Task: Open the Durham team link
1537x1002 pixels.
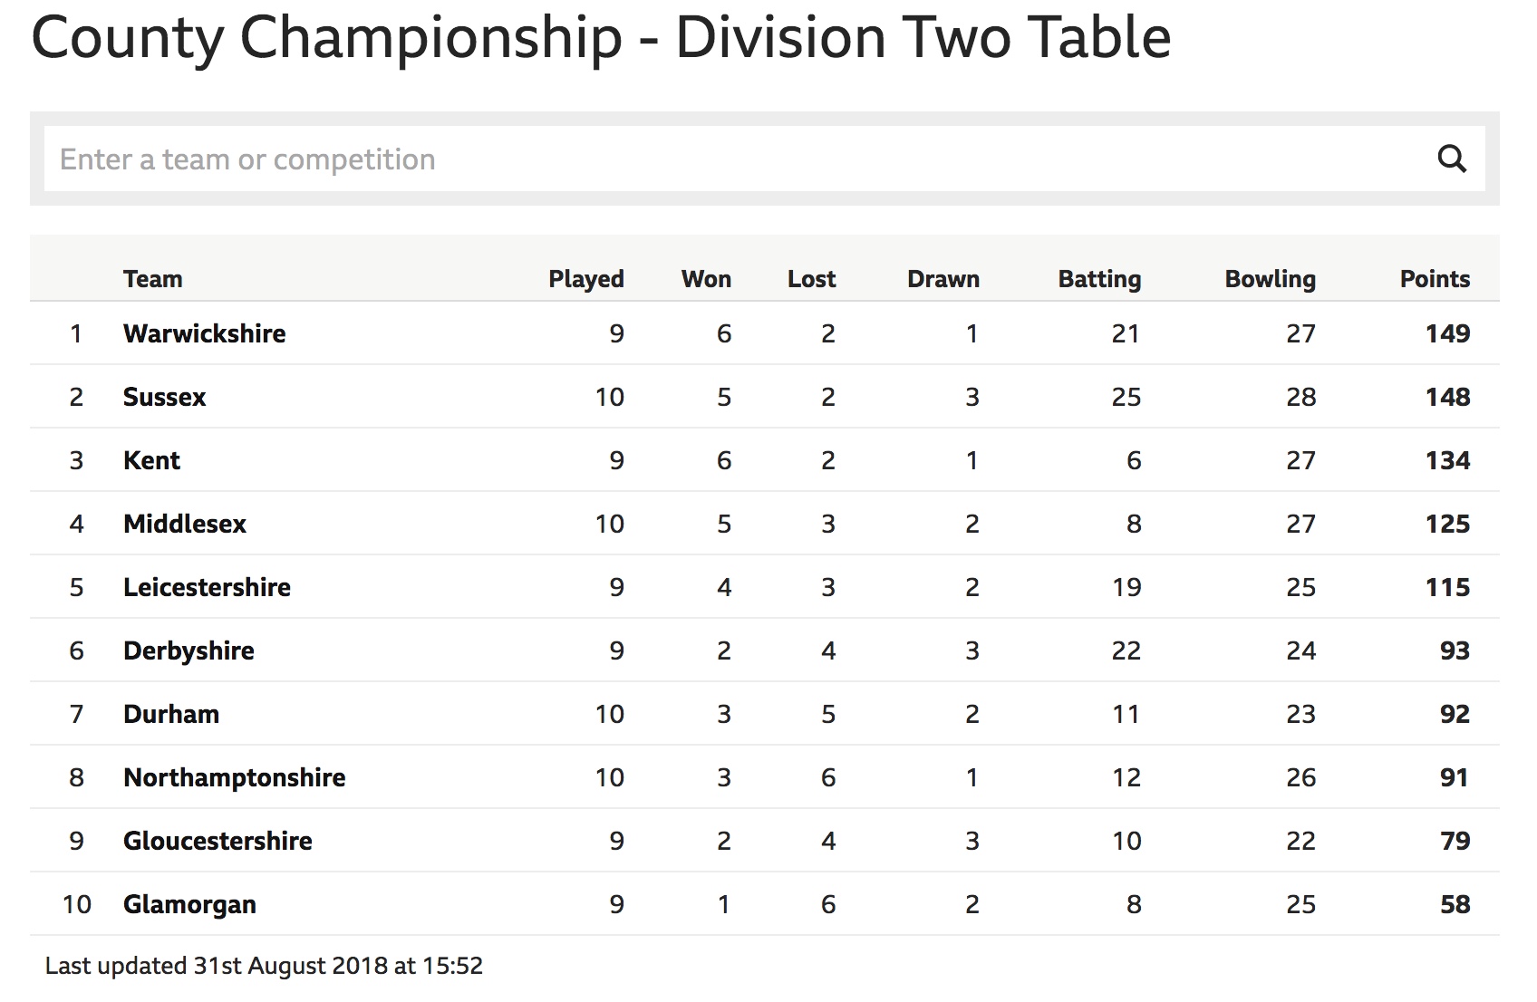Action: (170, 714)
